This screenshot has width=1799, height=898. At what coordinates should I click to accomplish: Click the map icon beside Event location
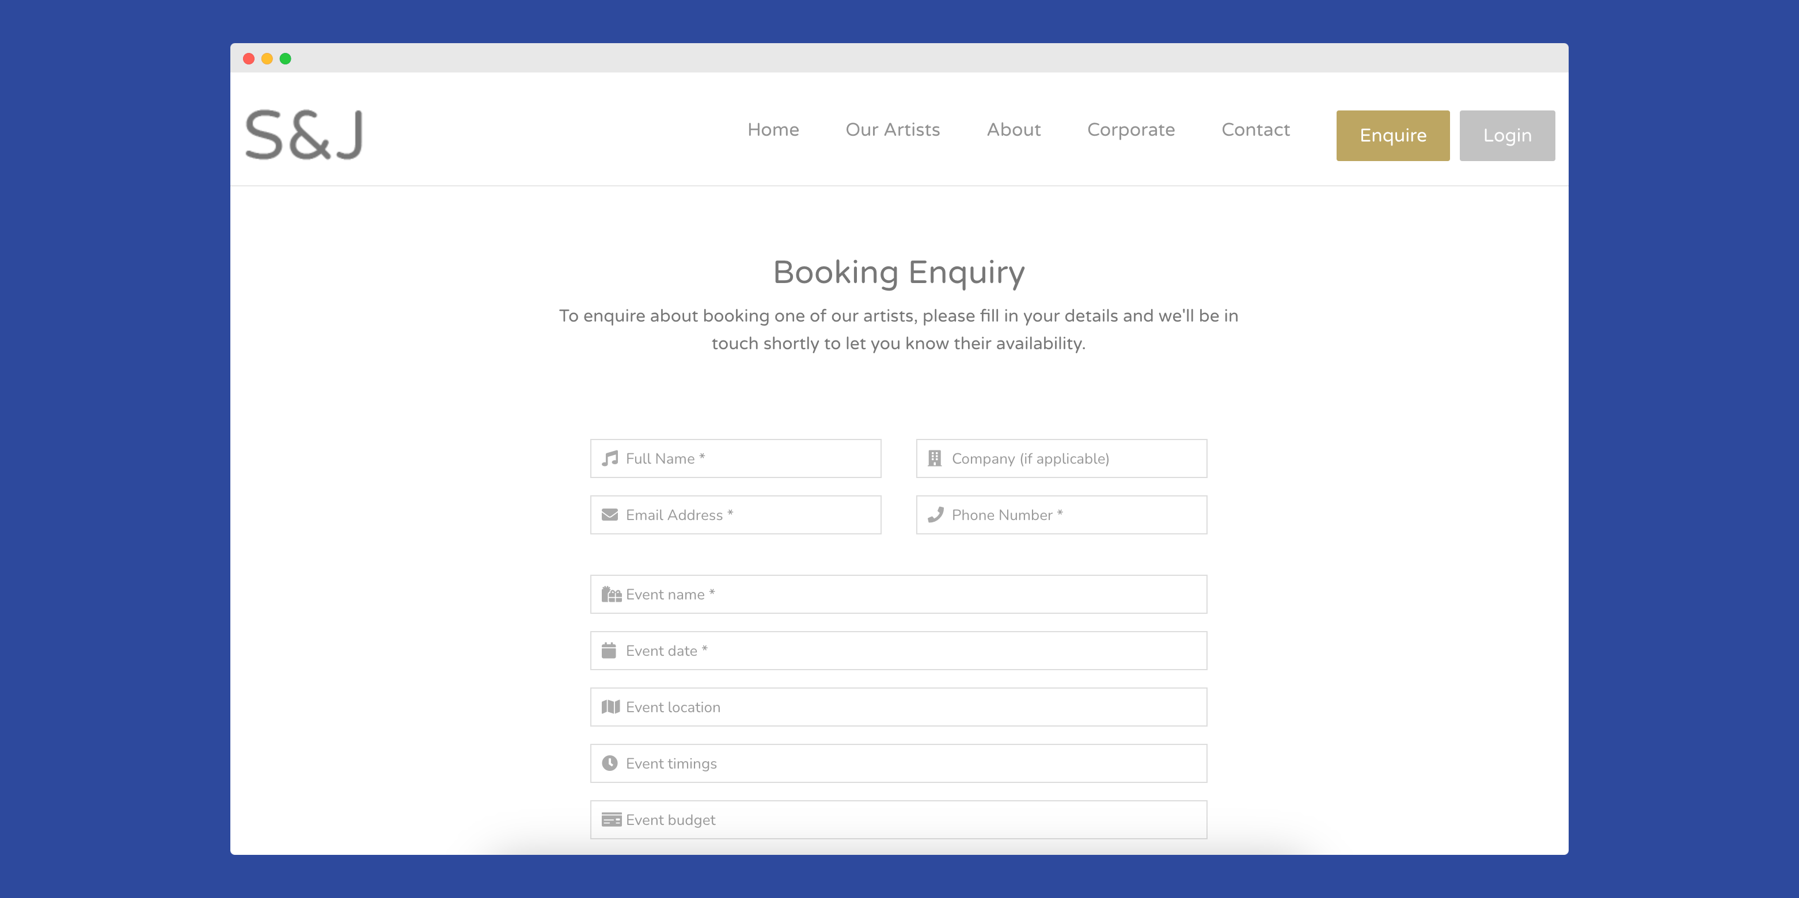coord(610,707)
